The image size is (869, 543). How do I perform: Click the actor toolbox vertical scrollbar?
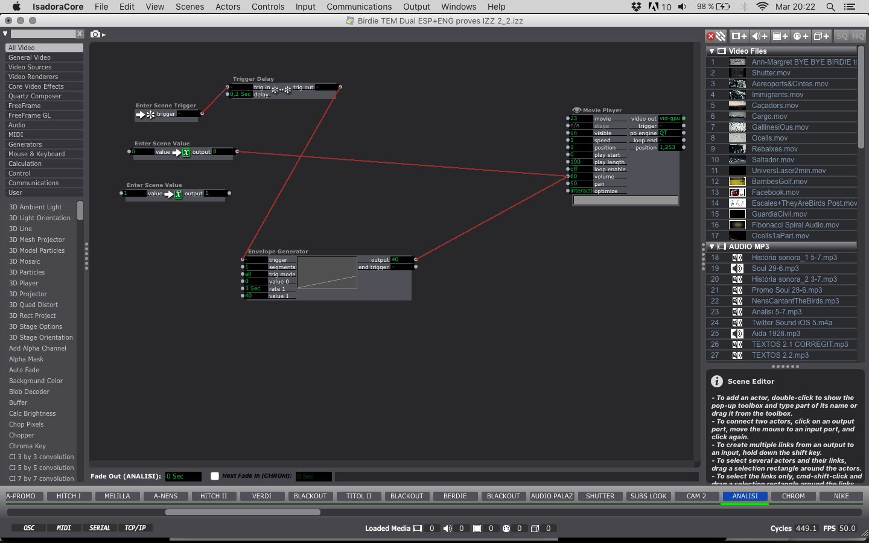tap(80, 211)
